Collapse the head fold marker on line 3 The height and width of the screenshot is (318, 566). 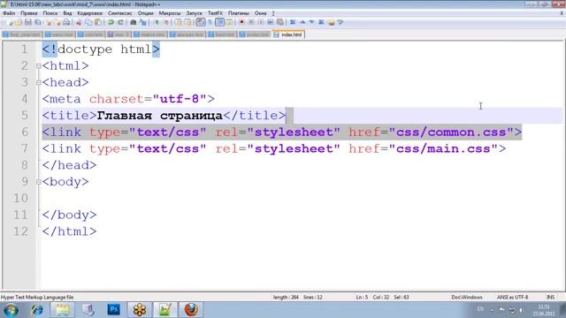(x=39, y=83)
